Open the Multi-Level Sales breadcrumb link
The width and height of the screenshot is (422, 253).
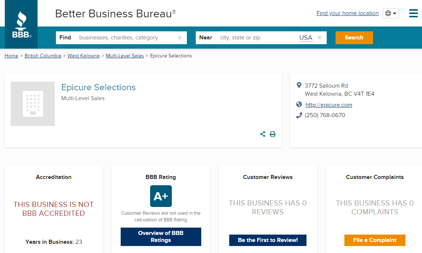(x=125, y=56)
